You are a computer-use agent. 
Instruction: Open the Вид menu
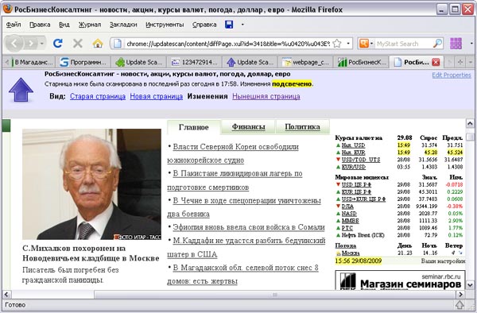(x=64, y=25)
